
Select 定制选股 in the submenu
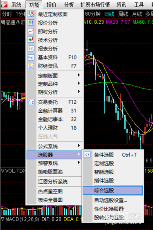coord(113,164)
